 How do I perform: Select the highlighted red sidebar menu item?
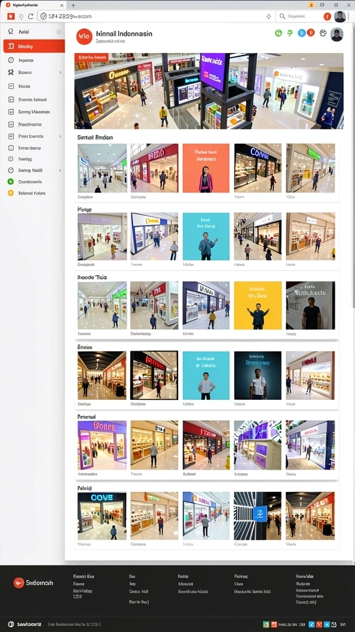pyautogui.click(x=34, y=46)
